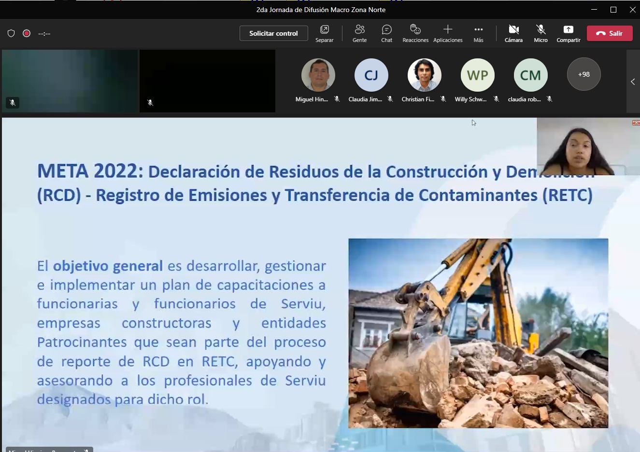Click claudia rob... muted mic icon
Image resolution: width=640 pixels, height=452 pixels.
coord(550,99)
